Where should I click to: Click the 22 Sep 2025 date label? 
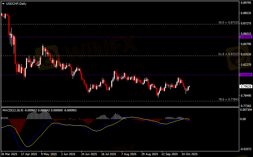click(x=169, y=154)
